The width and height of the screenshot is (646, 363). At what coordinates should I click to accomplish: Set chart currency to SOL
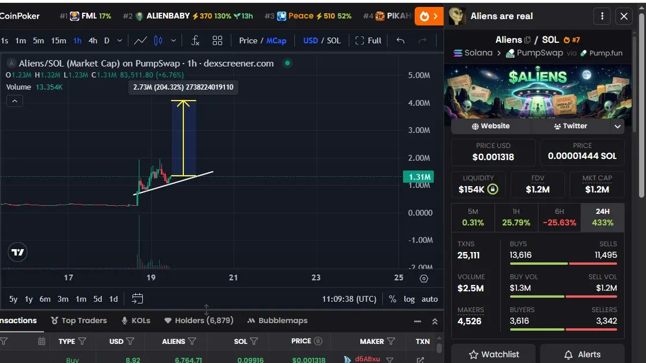[x=334, y=40]
